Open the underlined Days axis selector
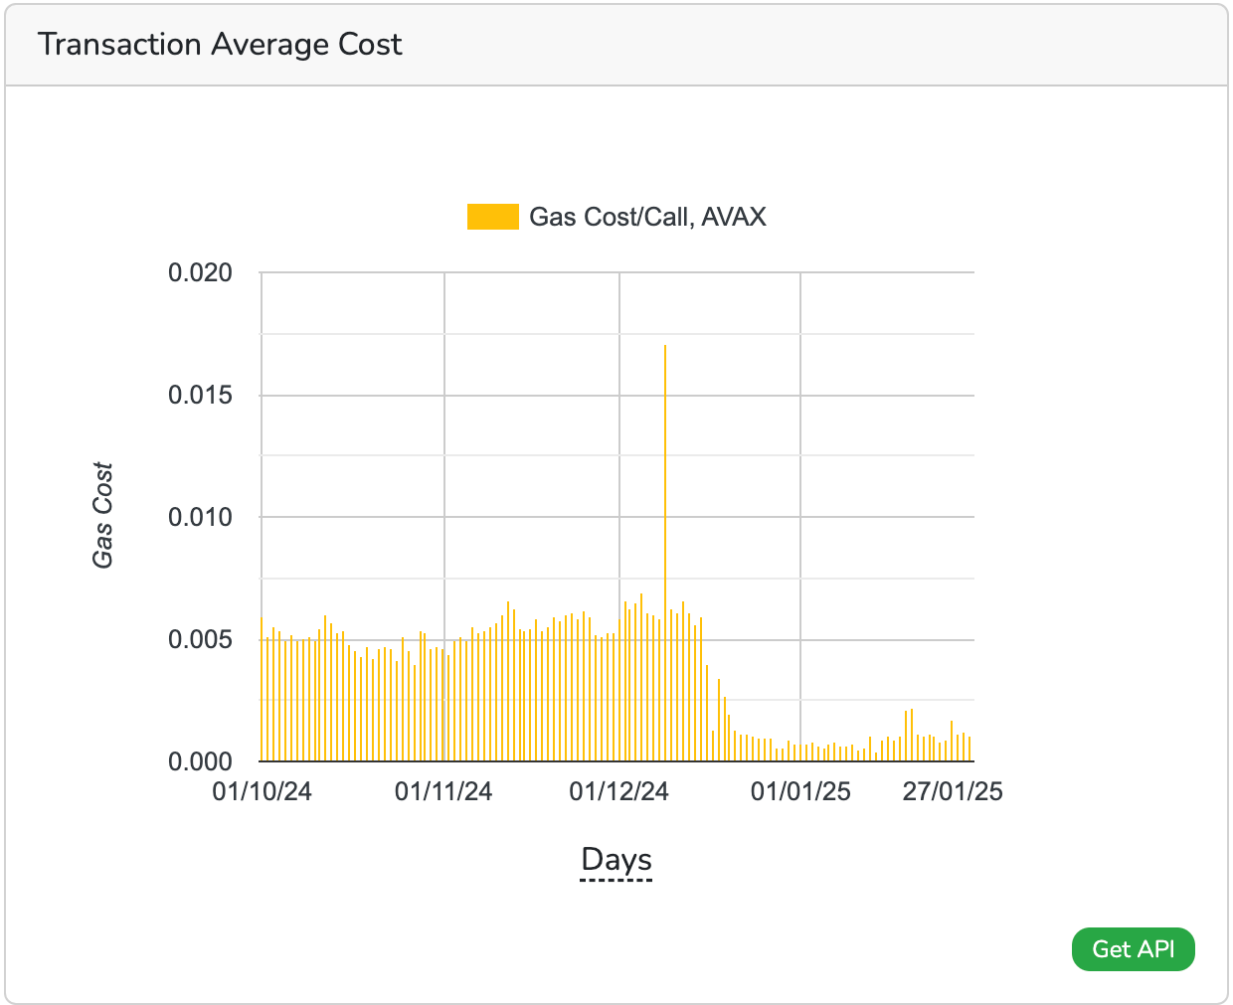 (x=616, y=859)
